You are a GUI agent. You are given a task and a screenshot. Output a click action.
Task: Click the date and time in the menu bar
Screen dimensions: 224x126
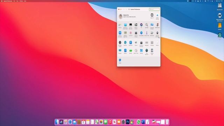tap(219, 1)
